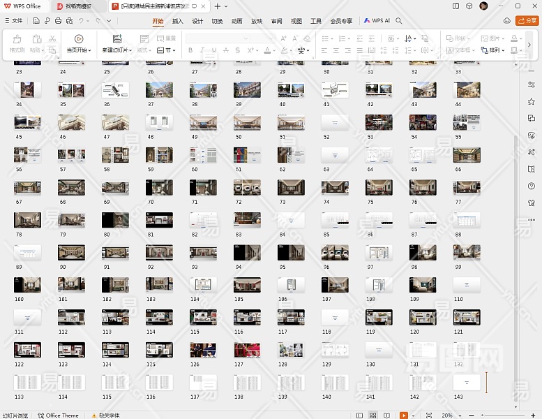Expand the 排列 arrange dropdown

pos(496,50)
